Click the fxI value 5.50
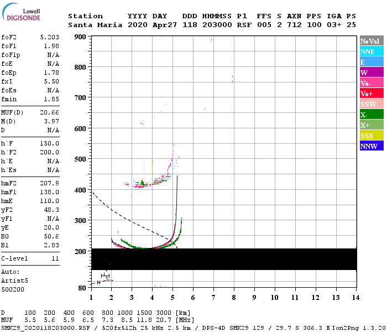The width and height of the screenshot is (387, 332). click(51, 81)
